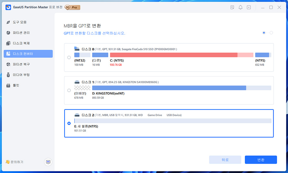Click the '(미배분)' unallocated label
The image size is (288, 173).
tap(80, 93)
